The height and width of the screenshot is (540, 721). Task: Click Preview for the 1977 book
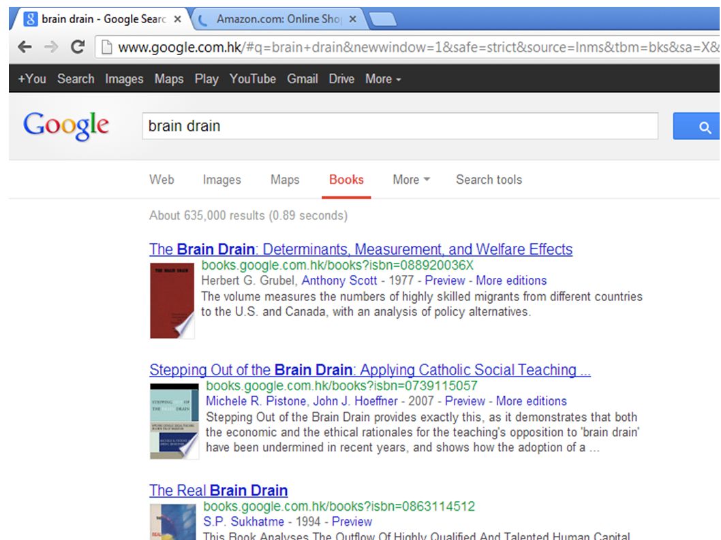[444, 281]
